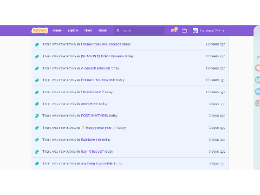Screen dimensions: 260x195
Task: Open the Create menu item
Action: point(57,30)
